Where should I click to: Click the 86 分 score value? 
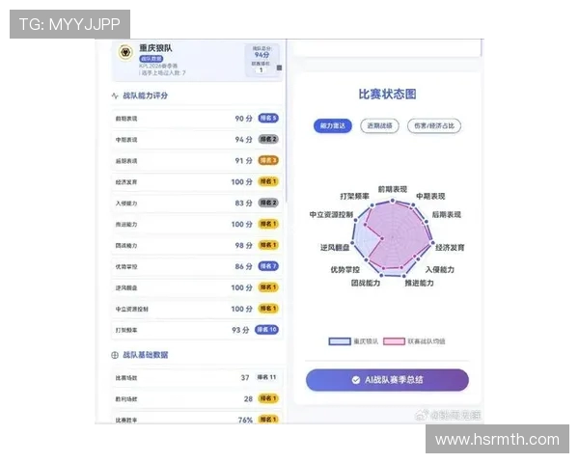[244, 266]
